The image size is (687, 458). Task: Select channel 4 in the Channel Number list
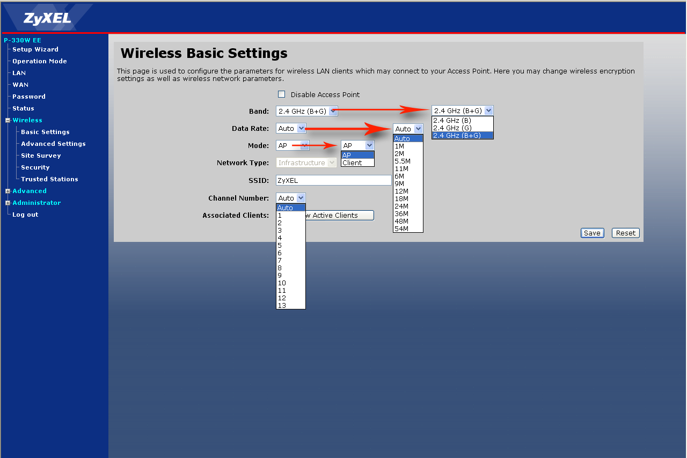click(291, 238)
